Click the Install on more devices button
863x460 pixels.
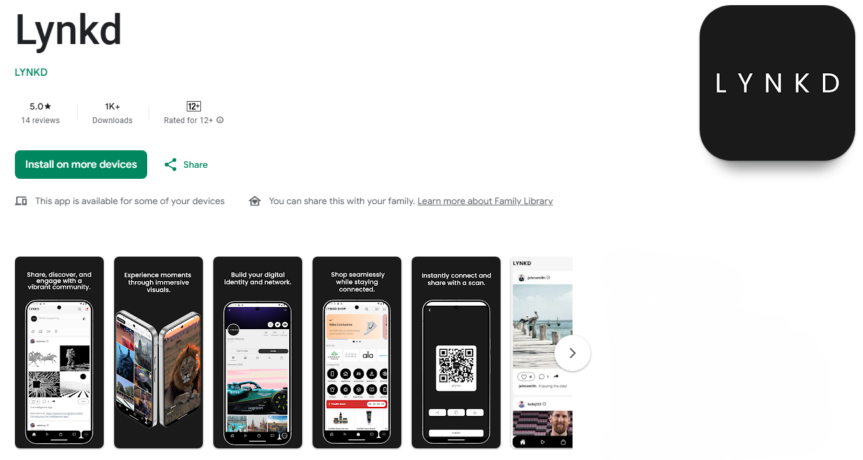[x=81, y=165]
